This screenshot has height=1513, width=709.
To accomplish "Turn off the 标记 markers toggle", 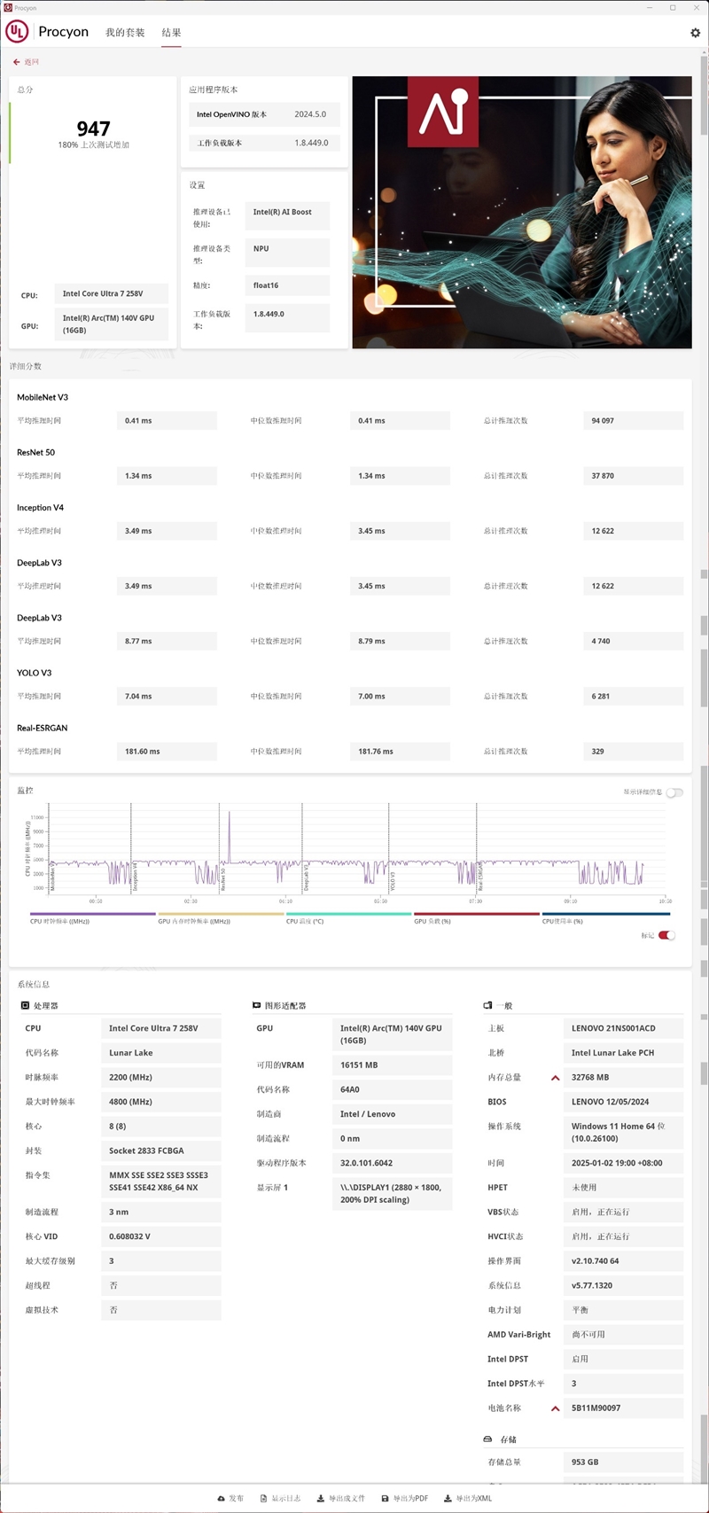I will coord(666,935).
